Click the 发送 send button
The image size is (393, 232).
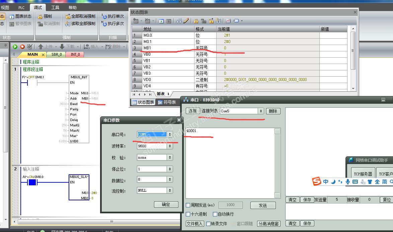[x=263, y=205]
